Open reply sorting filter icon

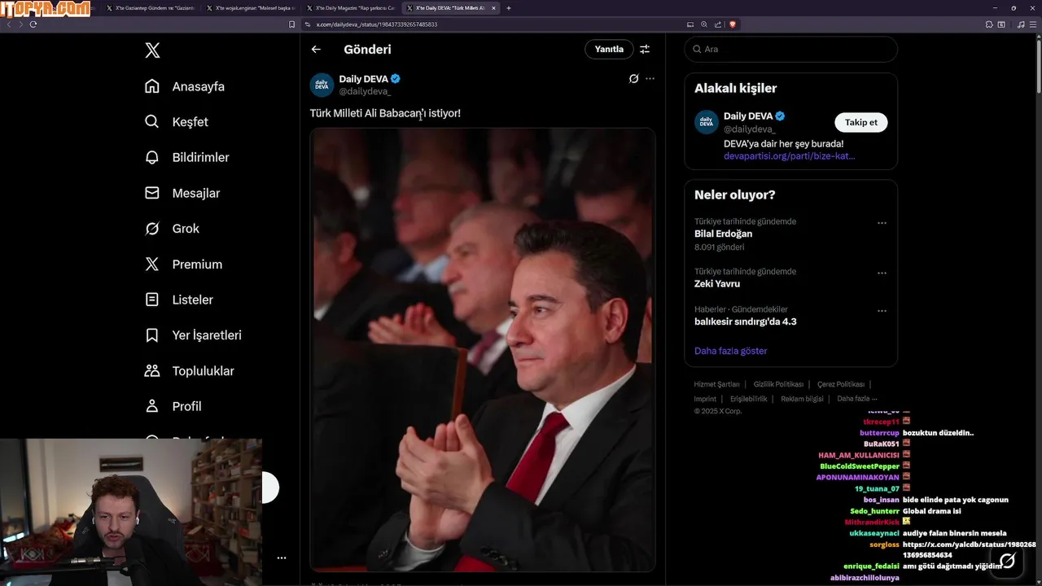[x=645, y=49]
